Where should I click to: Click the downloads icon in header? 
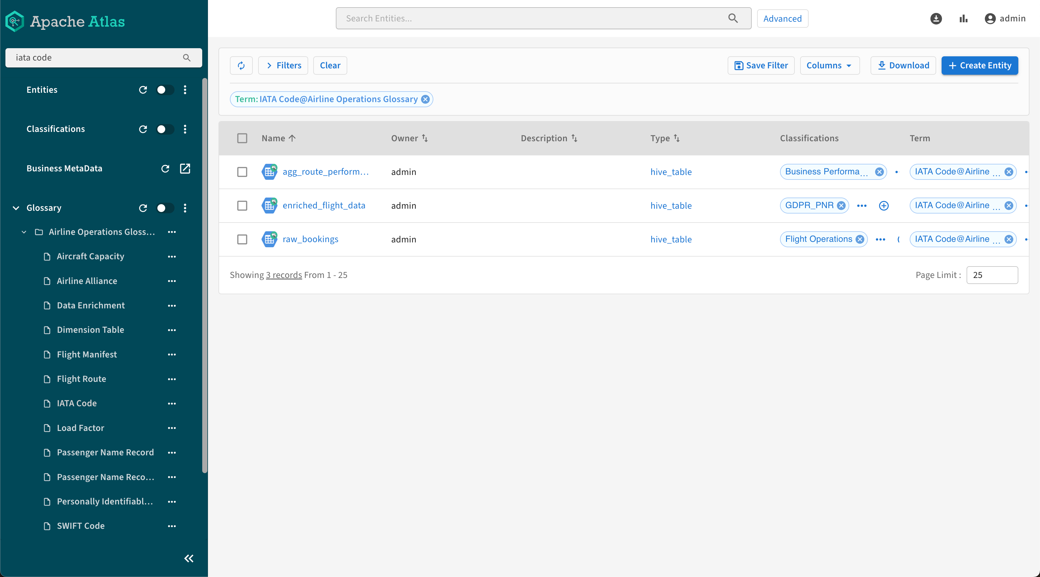coord(936,19)
